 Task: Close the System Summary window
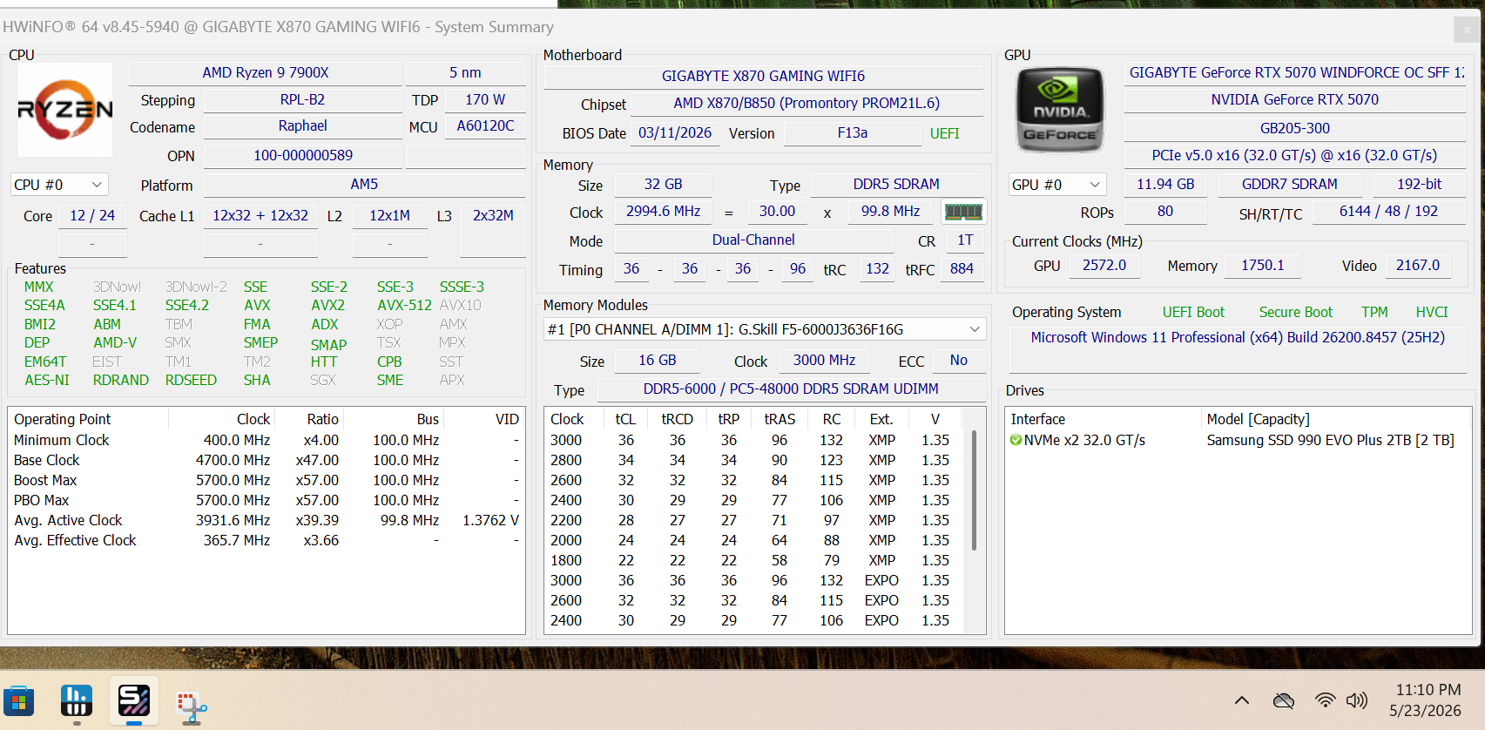pyautogui.click(x=1466, y=30)
